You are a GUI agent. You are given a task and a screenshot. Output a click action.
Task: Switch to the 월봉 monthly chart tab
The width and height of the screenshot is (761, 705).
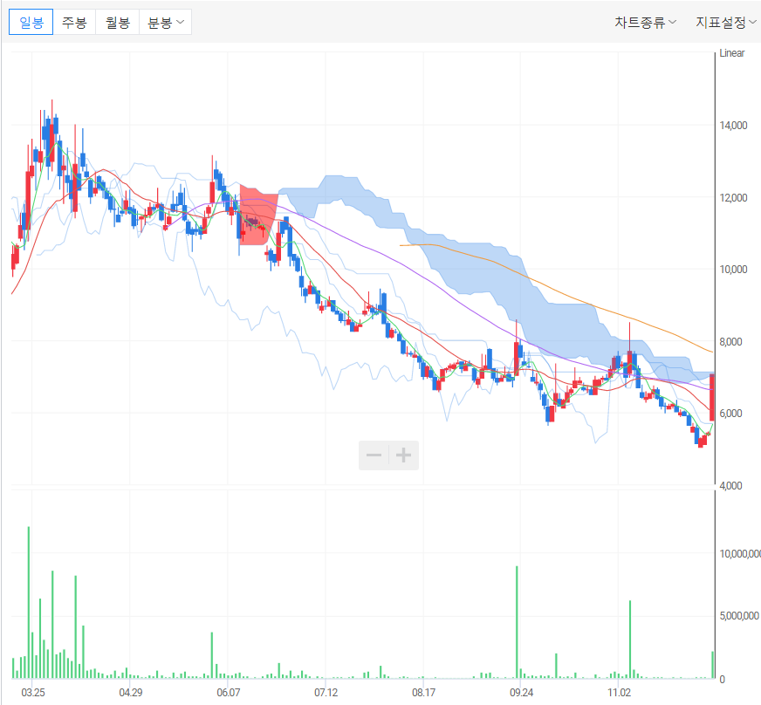pos(118,23)
